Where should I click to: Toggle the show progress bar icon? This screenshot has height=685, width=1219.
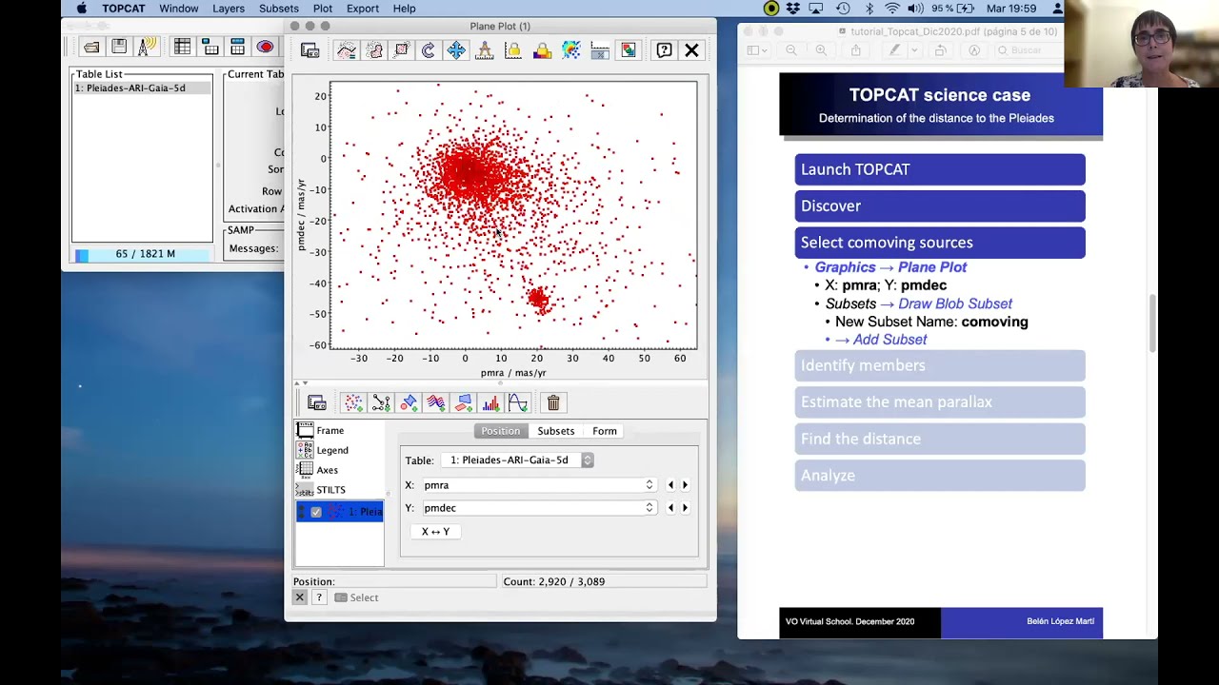600,50
